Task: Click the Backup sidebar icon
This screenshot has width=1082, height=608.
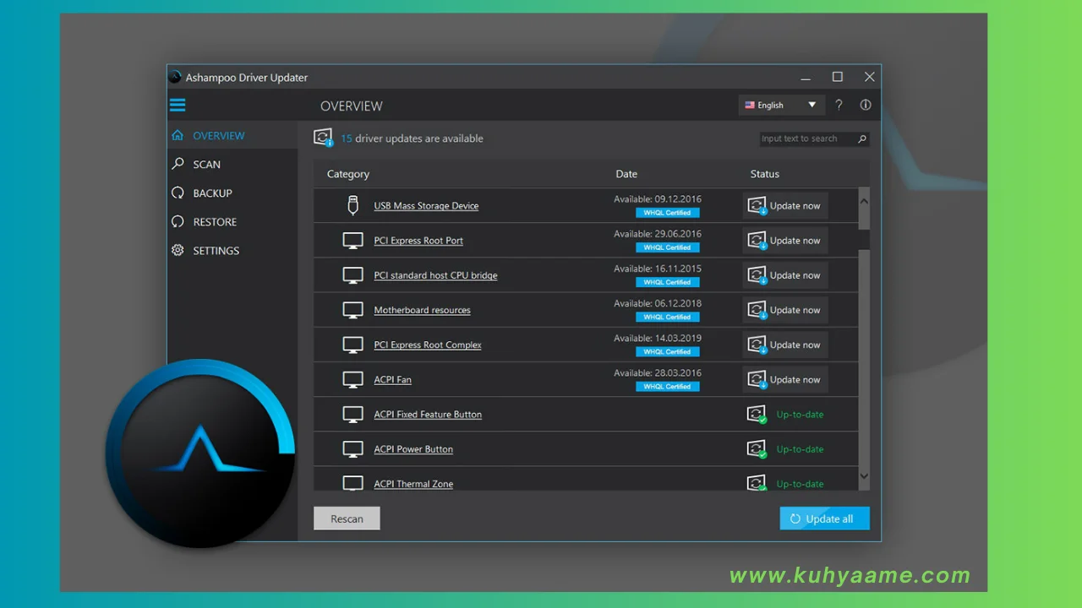Action: [178, 193]
